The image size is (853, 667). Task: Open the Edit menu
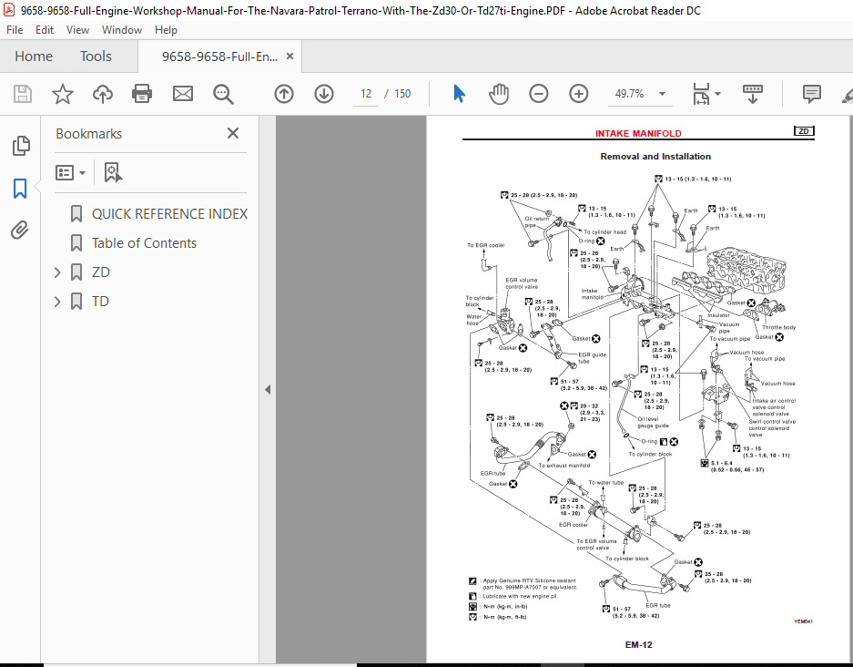(44, 30)
